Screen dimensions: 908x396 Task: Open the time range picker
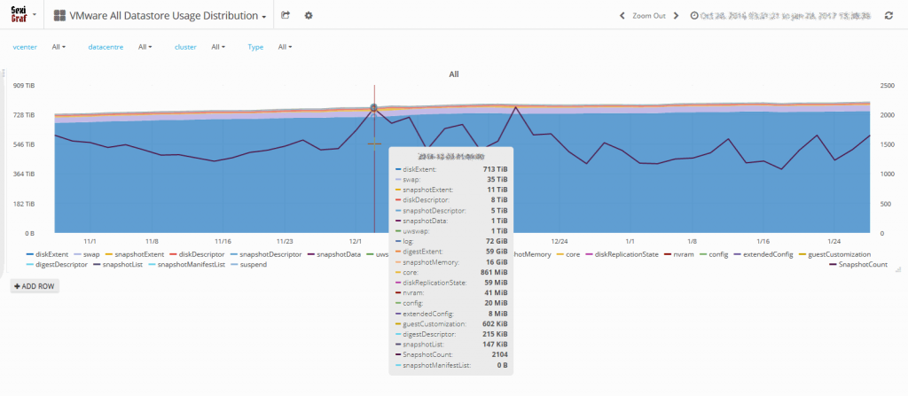tap(784, 16)
